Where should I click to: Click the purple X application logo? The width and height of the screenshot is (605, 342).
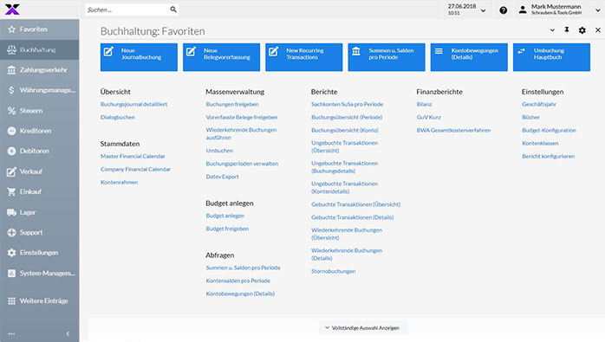(x=12, y=10)
